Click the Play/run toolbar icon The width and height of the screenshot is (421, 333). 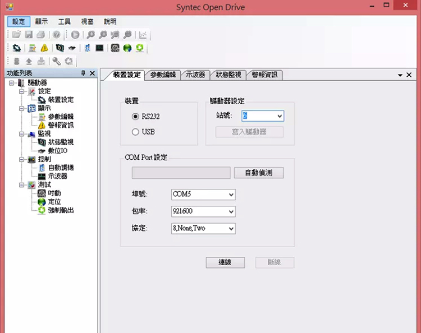pyautogui.click(x=75, y=35)
